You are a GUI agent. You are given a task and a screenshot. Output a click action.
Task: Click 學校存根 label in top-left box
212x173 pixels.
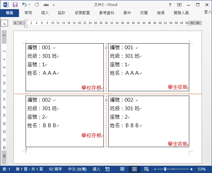click(x=91, y=88)
